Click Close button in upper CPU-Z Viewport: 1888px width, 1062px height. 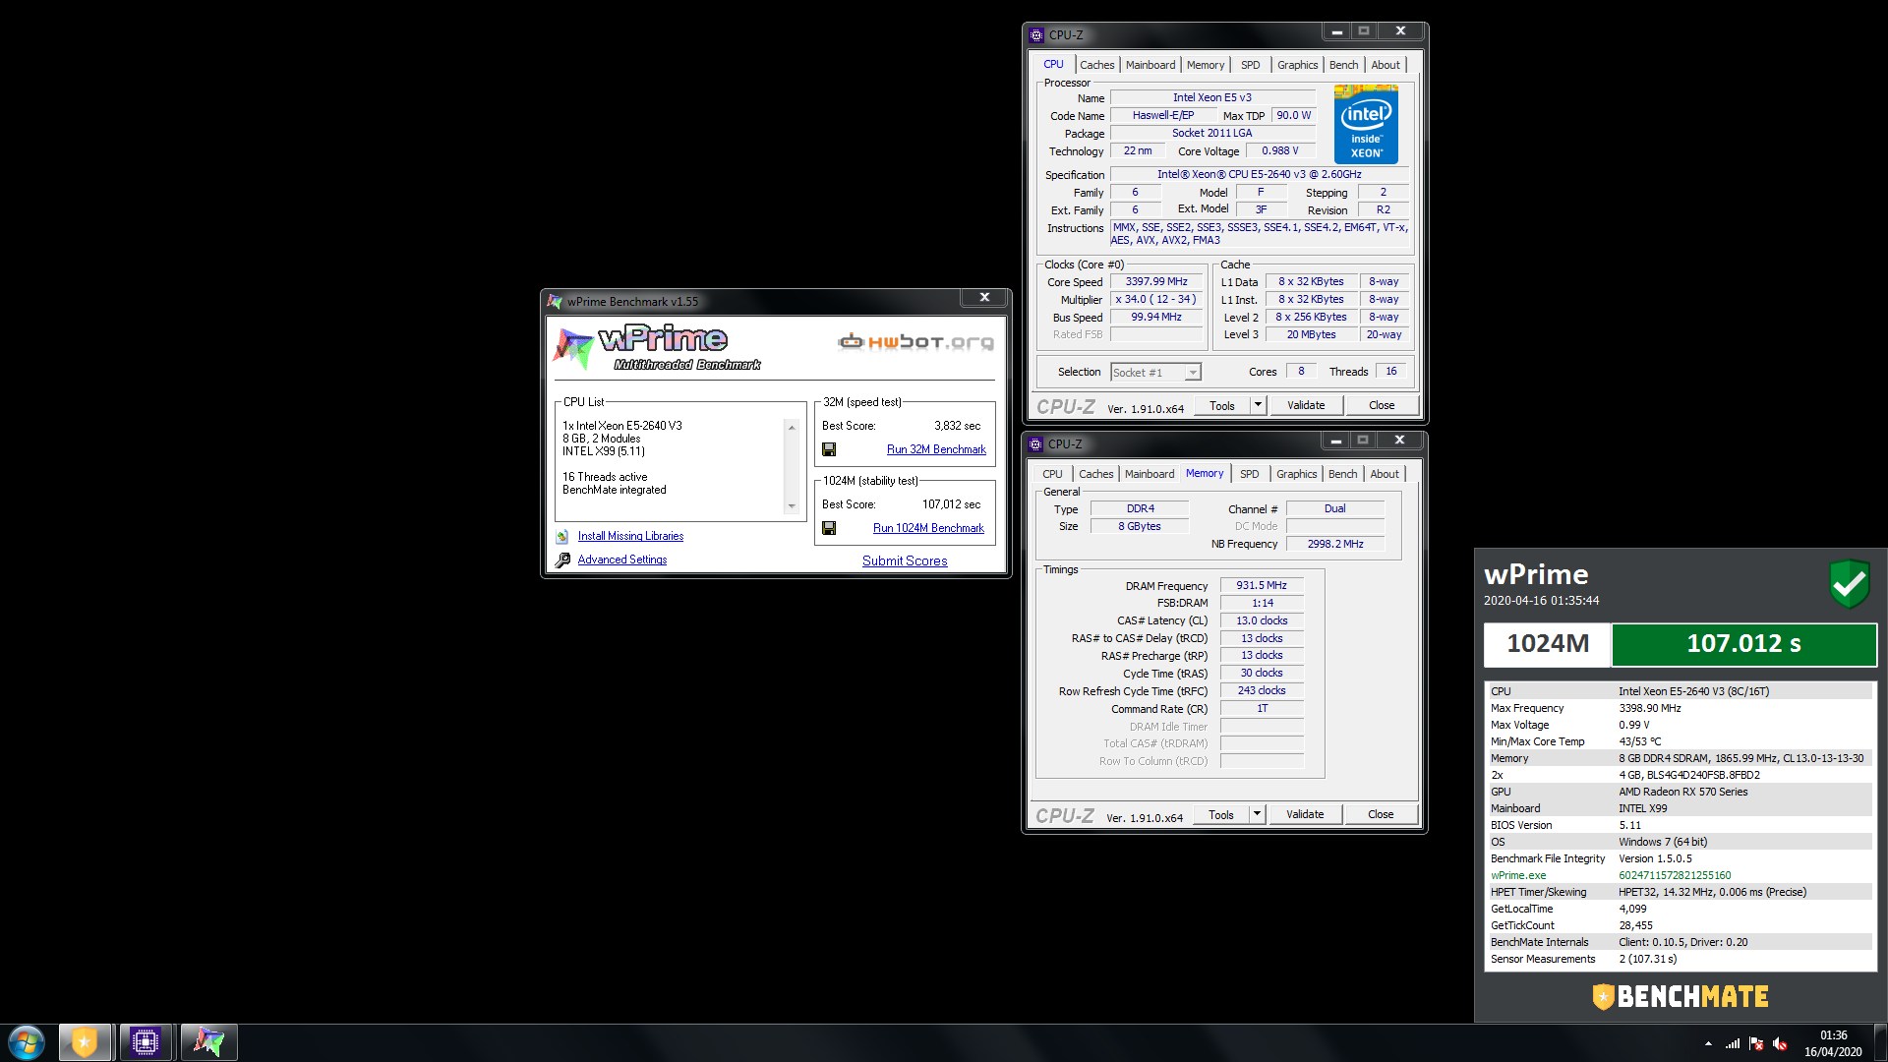point(1382,405)
